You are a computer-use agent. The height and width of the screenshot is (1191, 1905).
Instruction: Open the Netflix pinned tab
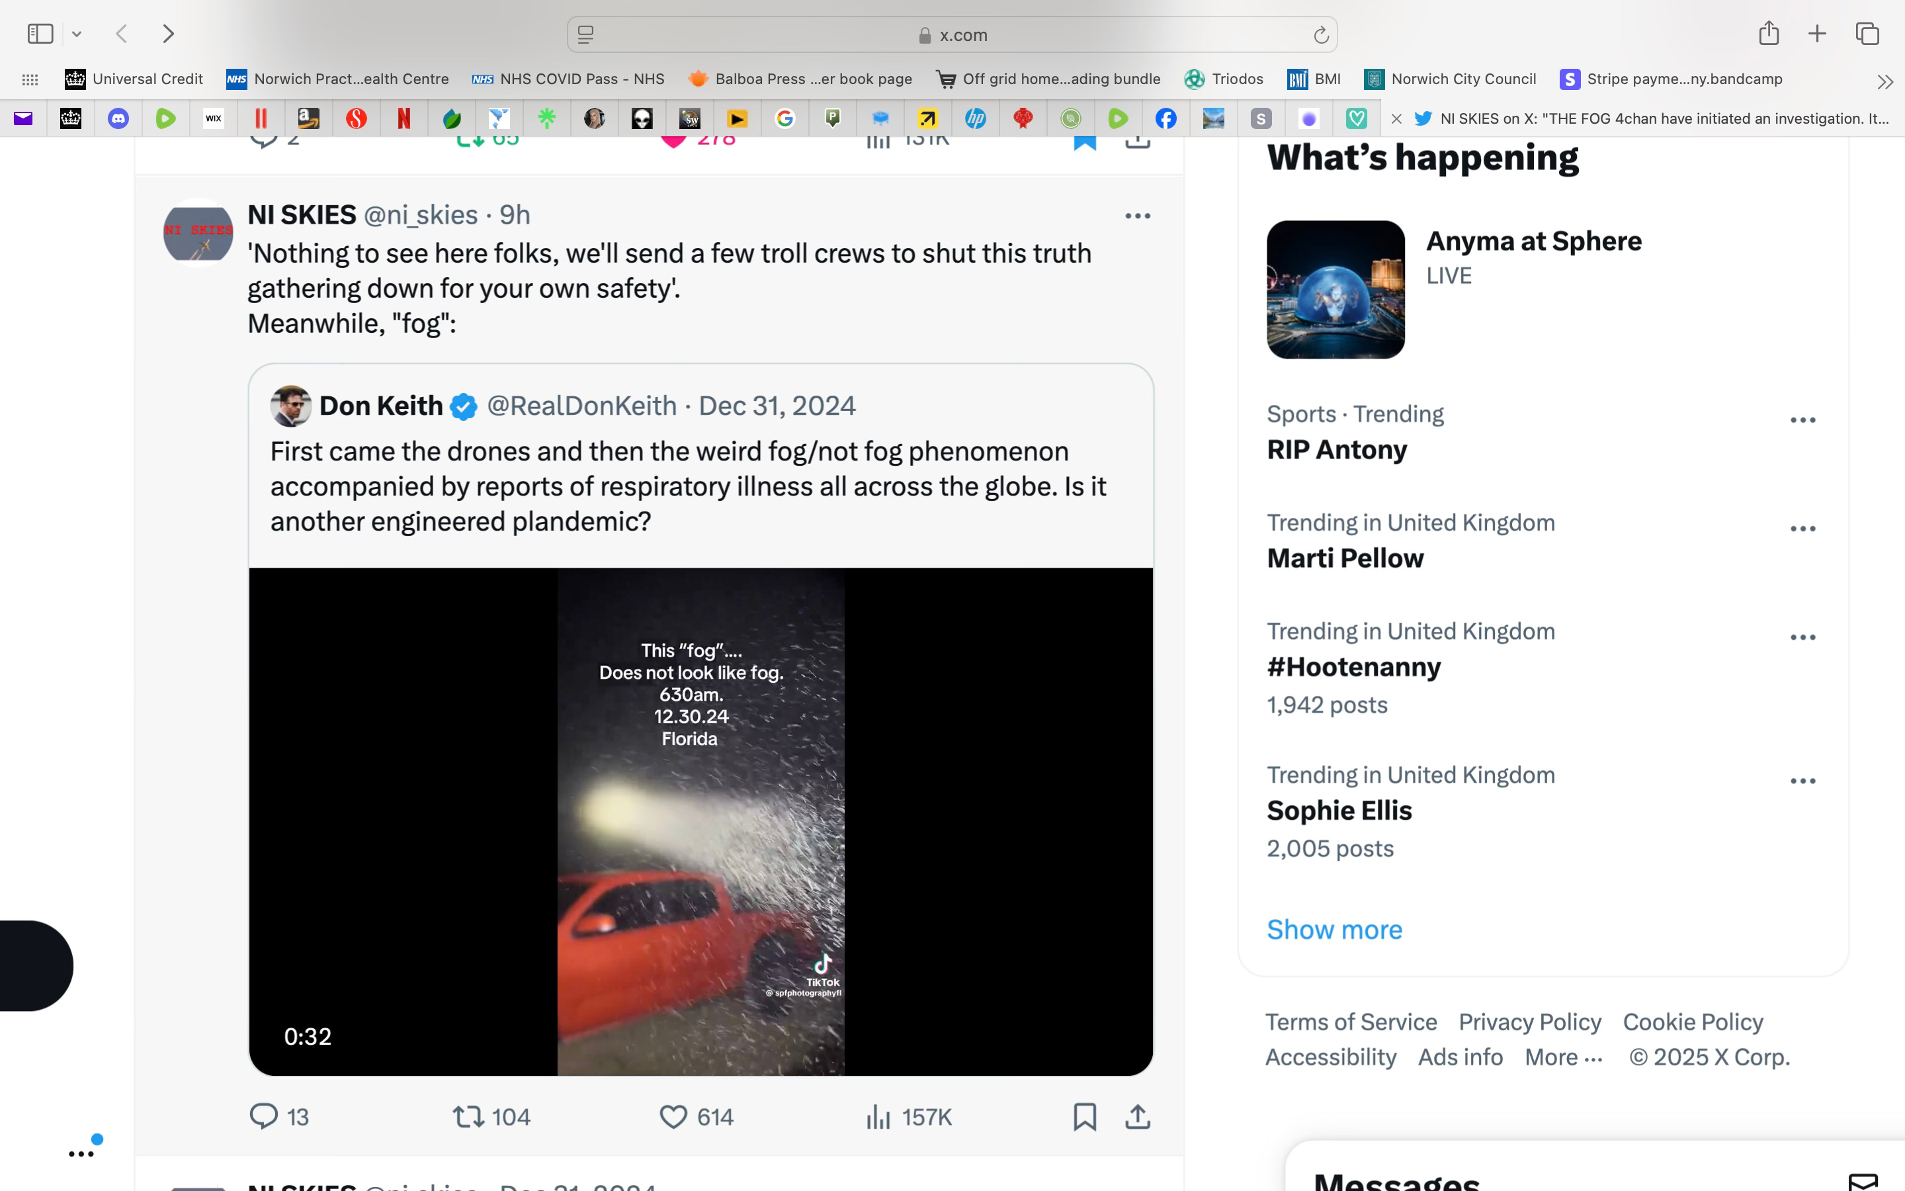click(404, 119)
